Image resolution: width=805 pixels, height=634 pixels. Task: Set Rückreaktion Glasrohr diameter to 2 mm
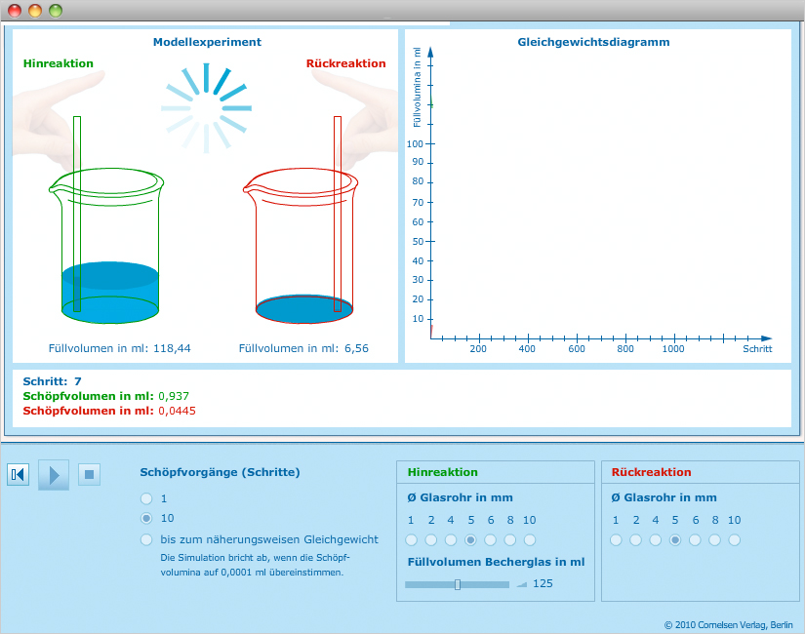[x=636, y=539]
